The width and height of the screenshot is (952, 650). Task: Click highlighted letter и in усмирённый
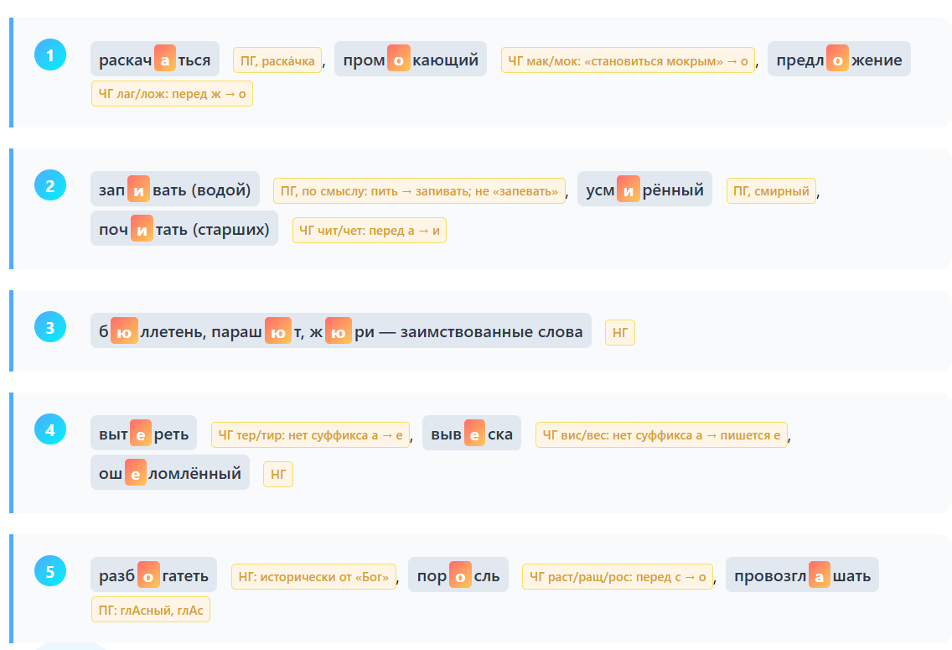(629, 189)
